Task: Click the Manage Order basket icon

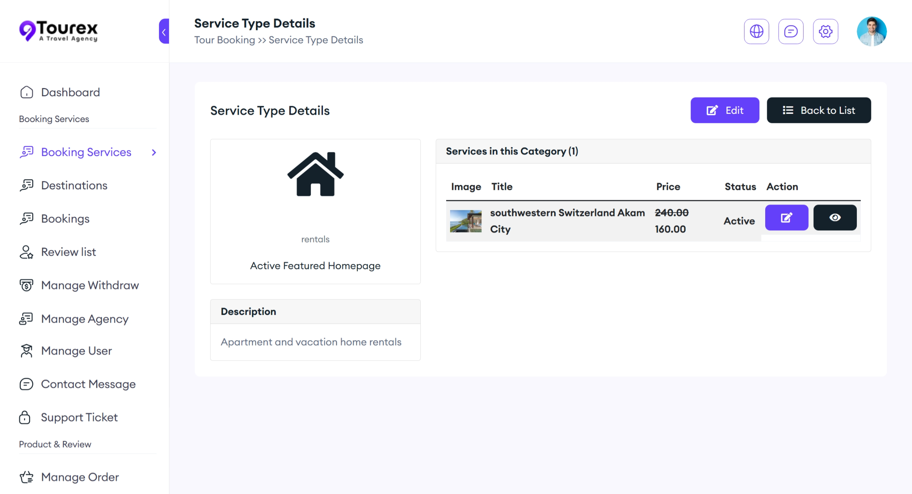Action: (27, 477)
